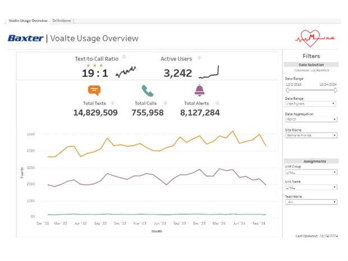Open the Site Name dropdown
The image size is (348, 261).
(311, 135)
